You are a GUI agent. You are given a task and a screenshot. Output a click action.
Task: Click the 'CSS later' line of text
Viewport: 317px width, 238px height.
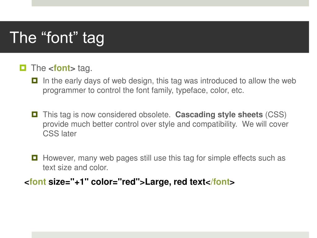60,134
